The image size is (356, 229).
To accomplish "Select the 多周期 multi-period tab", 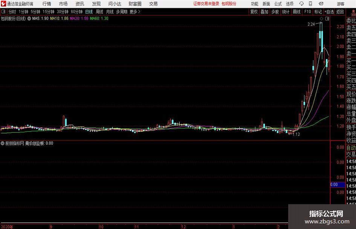I will click(x=122, y=12).
